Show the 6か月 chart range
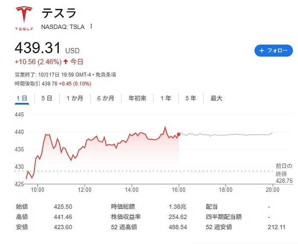Image resolution: width=298 pixels, height=244 pixels. pos(105,98)
